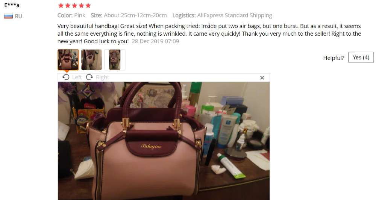Screen dimensions: 376x200
Task: Rotate the photo right using the clockwise arrow icon
Action: coord(90,77)
